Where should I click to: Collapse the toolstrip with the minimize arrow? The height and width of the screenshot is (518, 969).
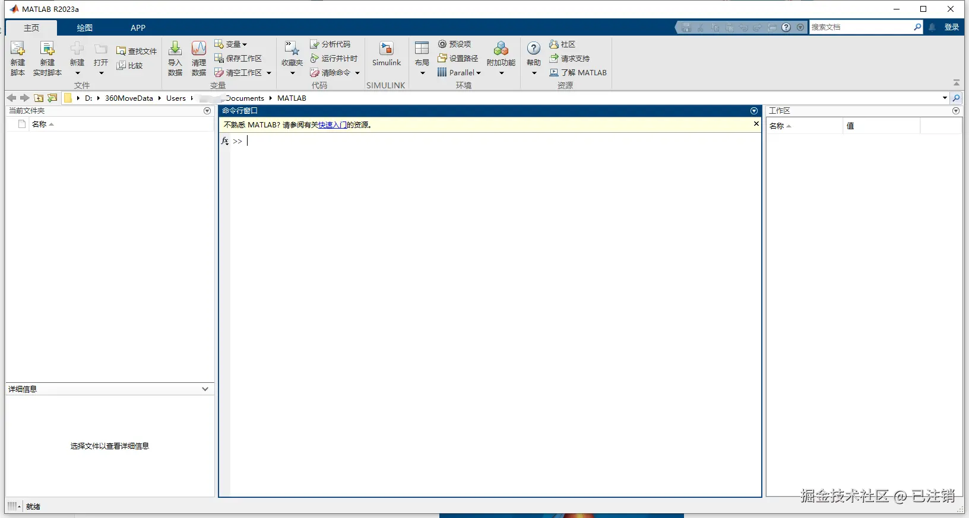pyautogui.click(x=956, y=82)
